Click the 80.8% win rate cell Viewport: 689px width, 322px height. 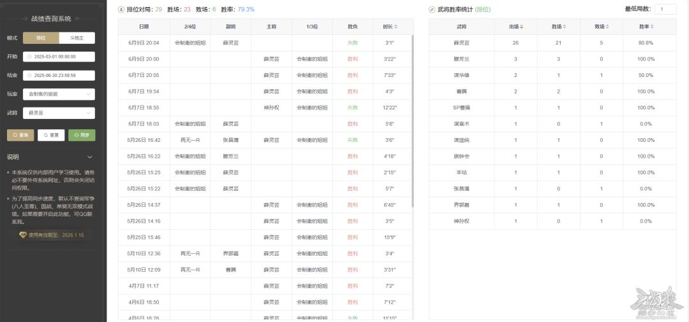(646, 43)
